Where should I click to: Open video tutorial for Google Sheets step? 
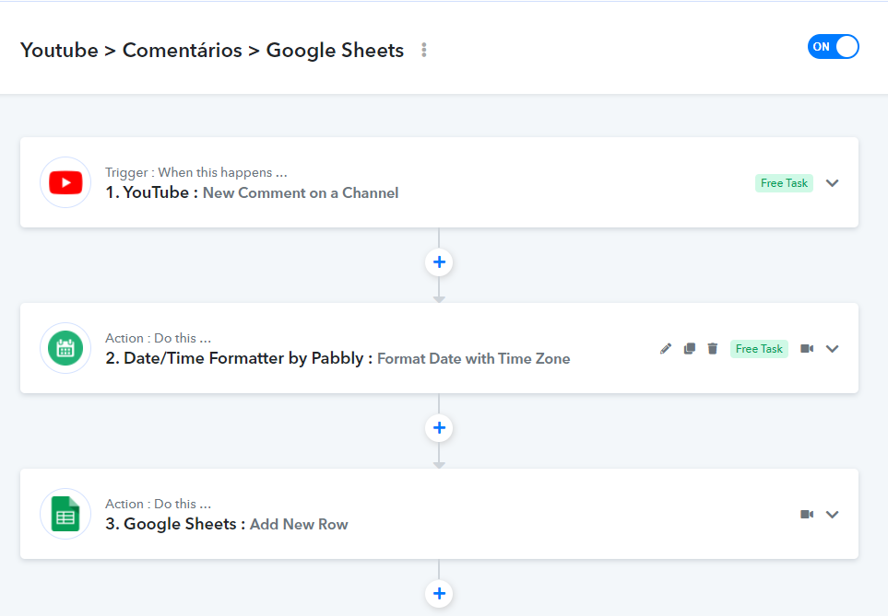(x=807, y=514)
